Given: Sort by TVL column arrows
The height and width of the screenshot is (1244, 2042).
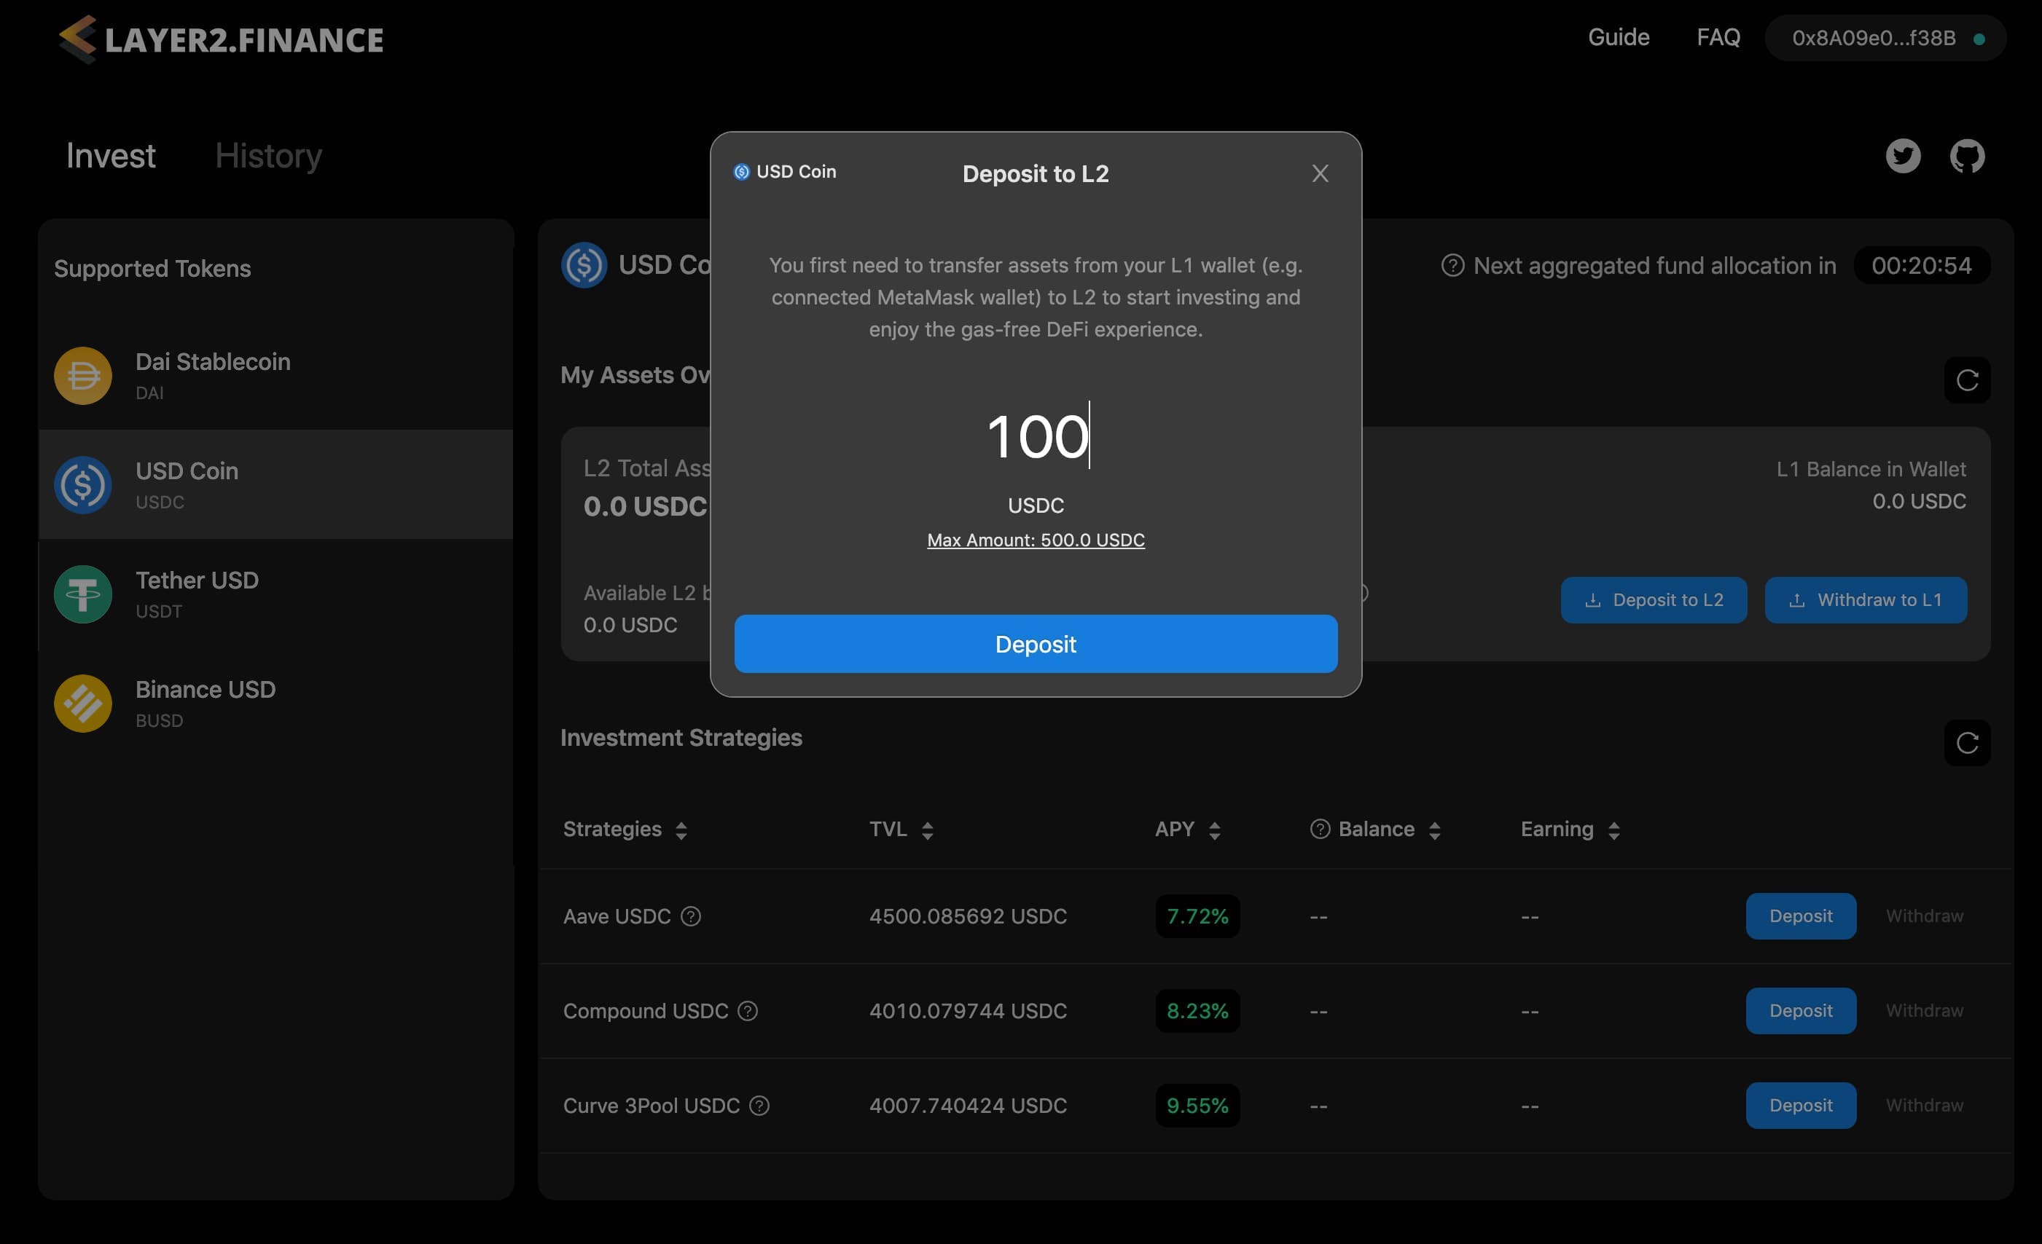Looking at the screenshot, I should (x=927, y=830).
